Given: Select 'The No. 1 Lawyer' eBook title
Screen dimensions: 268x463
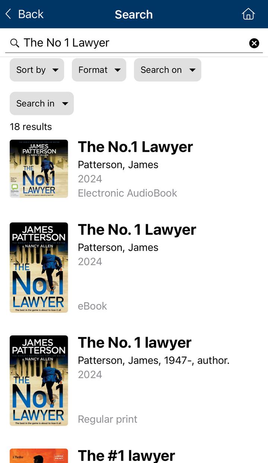Looking at the screenshot, I should (x=137, y=230).
